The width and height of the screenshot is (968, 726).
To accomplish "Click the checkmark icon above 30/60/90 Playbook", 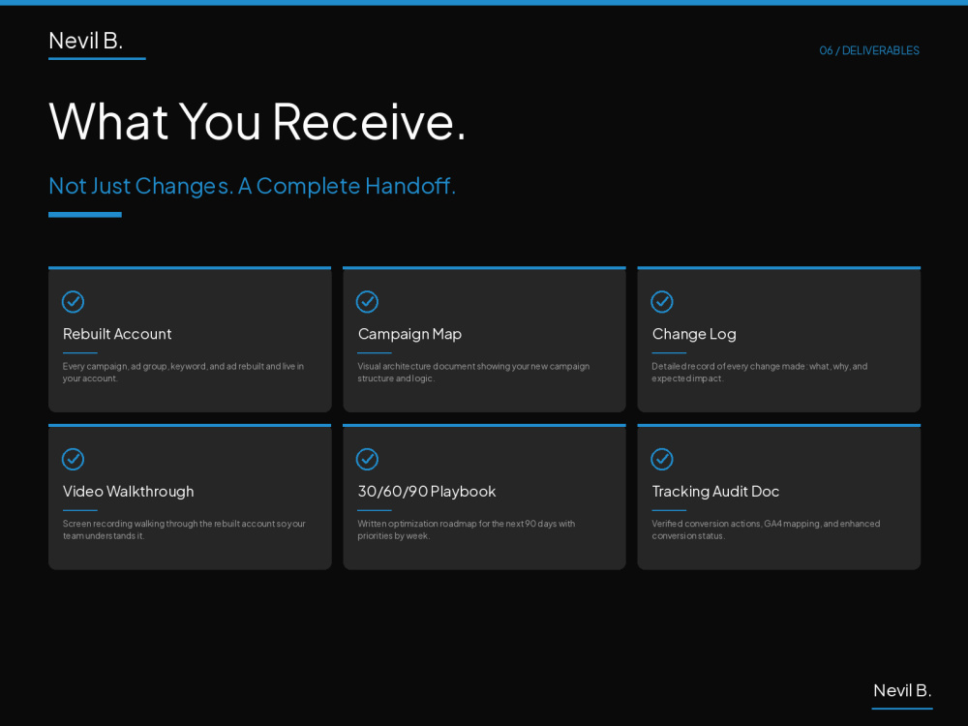I will click(x=367, y=459).
